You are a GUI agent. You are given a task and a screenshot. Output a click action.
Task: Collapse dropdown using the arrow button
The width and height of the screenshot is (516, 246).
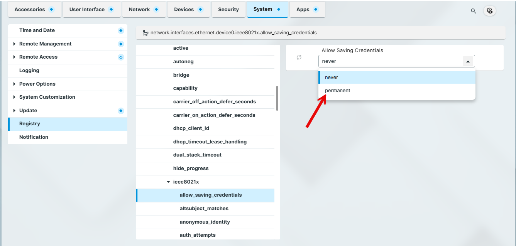[x=468, y=61]
